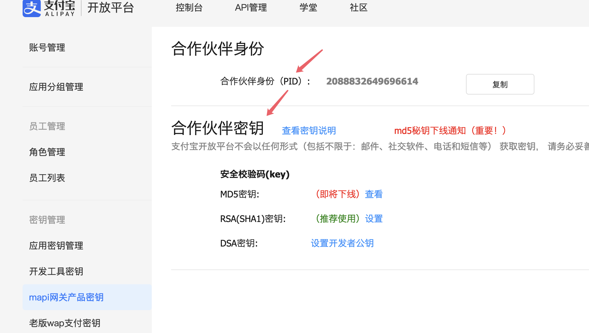The width and height of the screenshot is (589, 333).
Task: Click the 安全校验码(key) label
Action: (255, 174)
